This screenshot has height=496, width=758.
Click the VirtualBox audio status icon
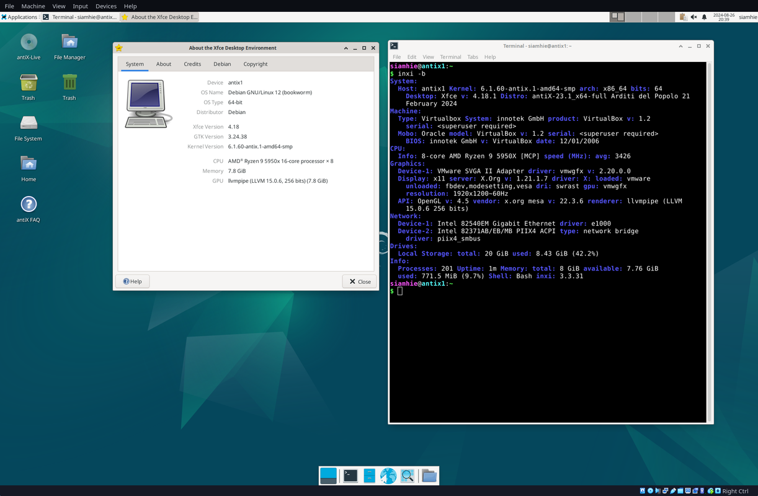(x=658, y=491)
